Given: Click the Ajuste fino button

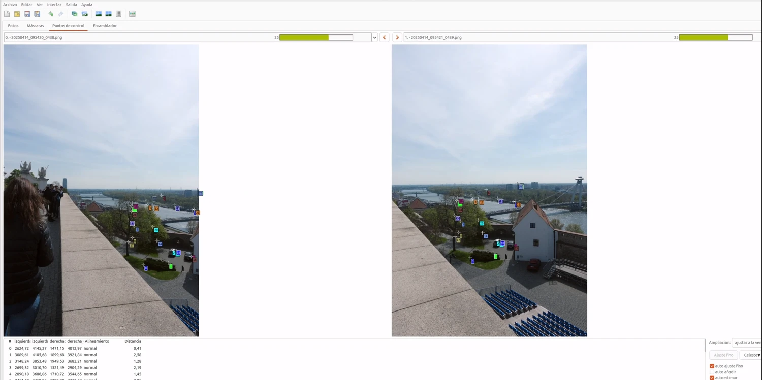Looking at the screenshot, I should click(x=723, y=355).
